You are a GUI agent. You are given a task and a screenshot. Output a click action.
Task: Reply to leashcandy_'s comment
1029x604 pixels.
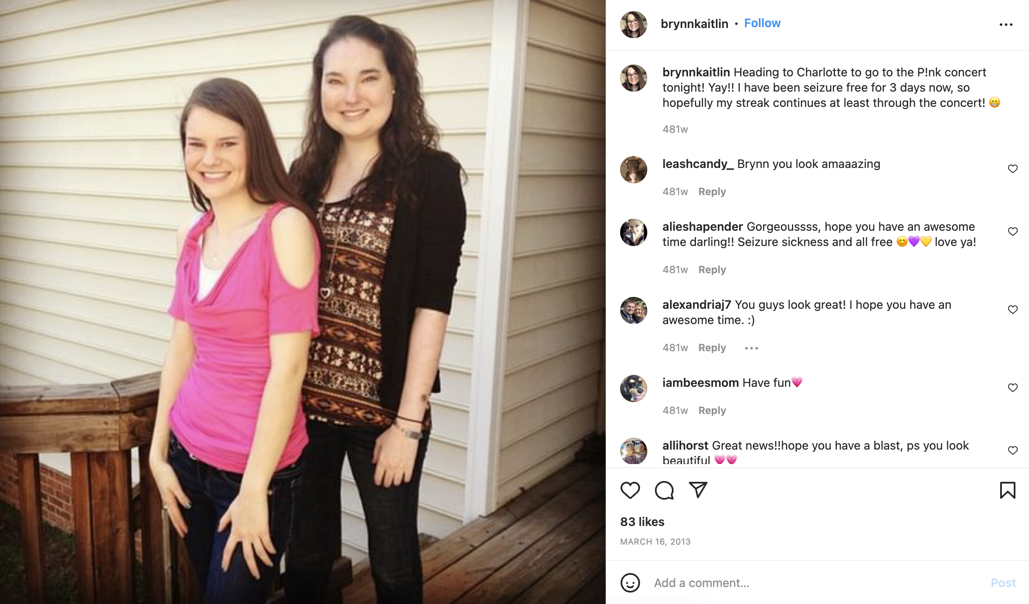pos(712,192)
